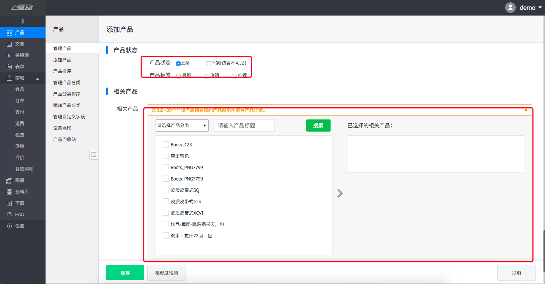Click the 文章 icon in sidebar

[9, 44]
